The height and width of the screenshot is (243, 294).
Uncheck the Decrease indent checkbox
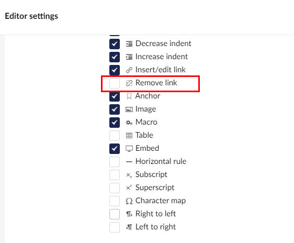115,44
